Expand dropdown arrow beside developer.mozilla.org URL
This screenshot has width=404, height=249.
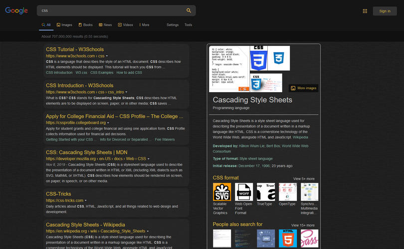click(149, 159)
